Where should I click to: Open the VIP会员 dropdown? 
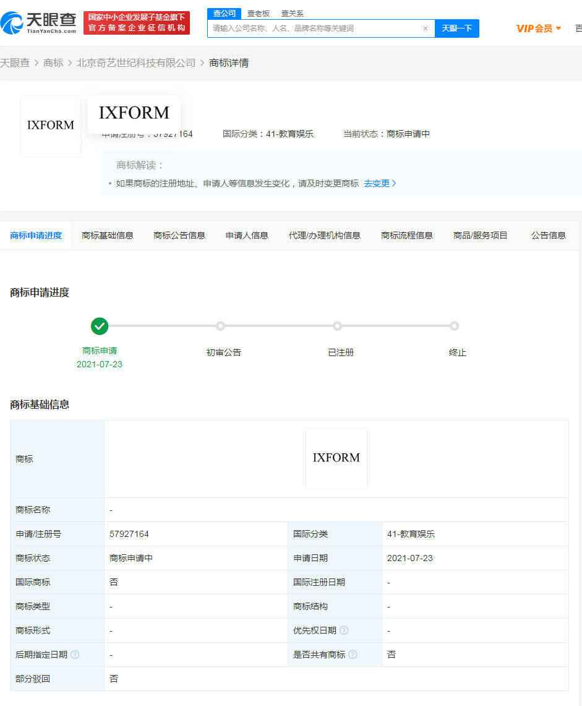pos(537,28)
